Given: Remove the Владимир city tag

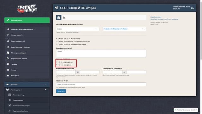Looking at the screenshot, I should (x=111, y=29).
